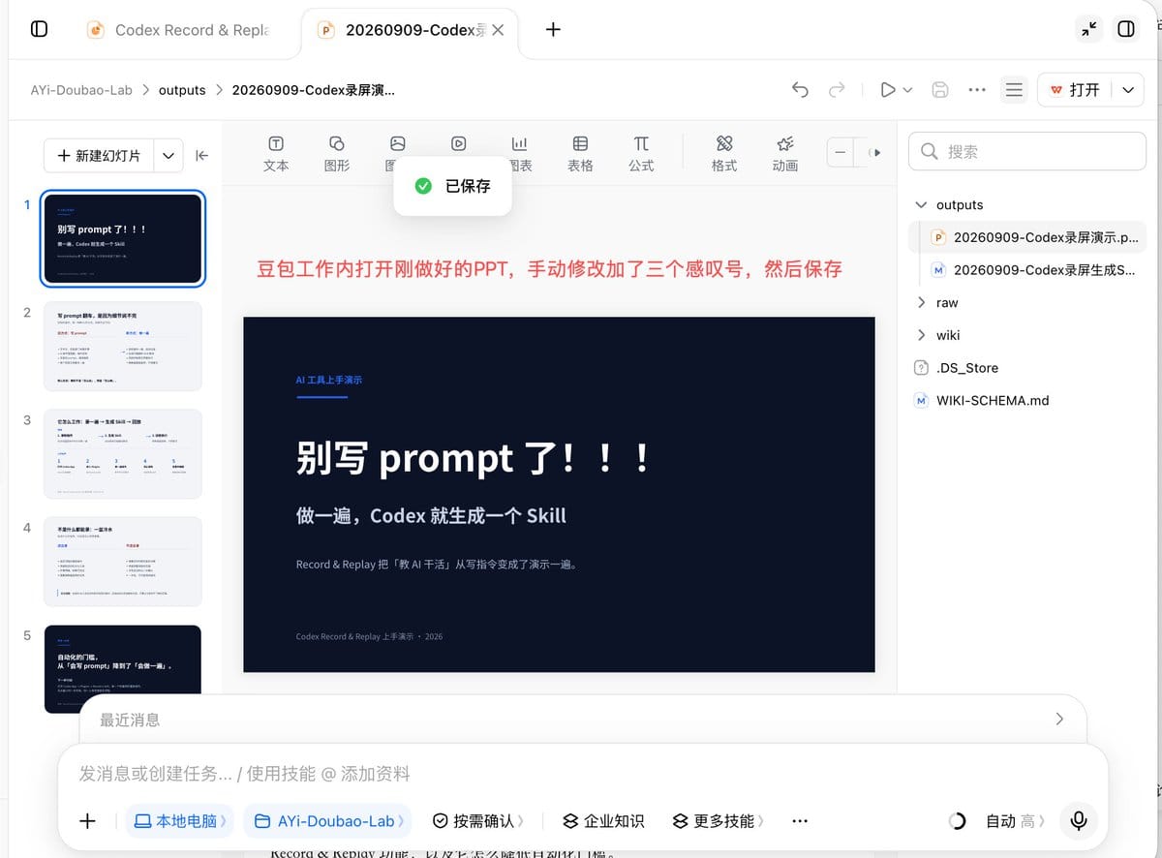The image size is (1162, 858).
Task: Expand the wiki folder
Action: click(x=921, y=335)
